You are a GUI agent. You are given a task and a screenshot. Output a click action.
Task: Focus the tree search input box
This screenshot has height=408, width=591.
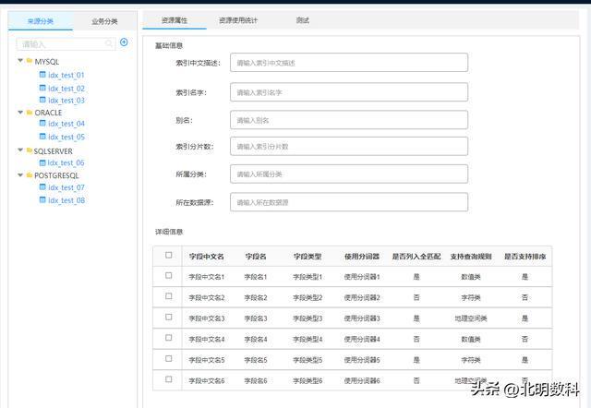[x=66, y=44]
